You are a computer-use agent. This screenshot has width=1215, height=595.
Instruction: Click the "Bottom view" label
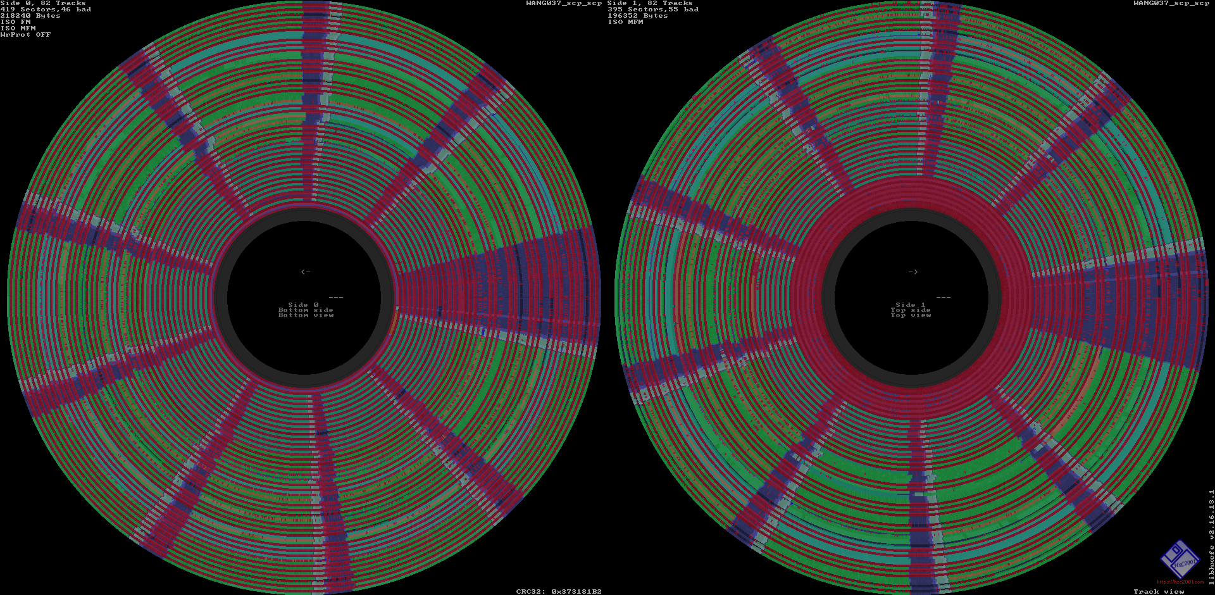tap(306, 315)
